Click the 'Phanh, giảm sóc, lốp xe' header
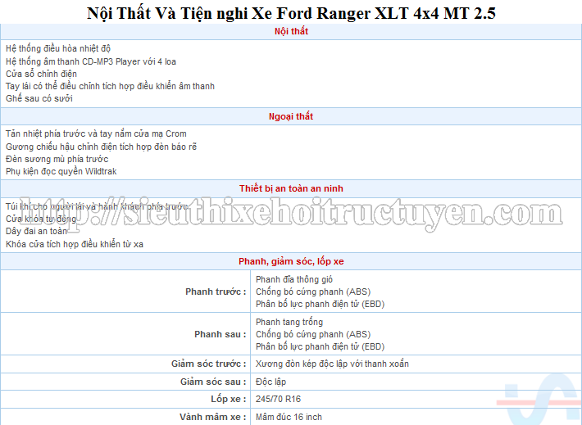 click(x=291, y=261)
